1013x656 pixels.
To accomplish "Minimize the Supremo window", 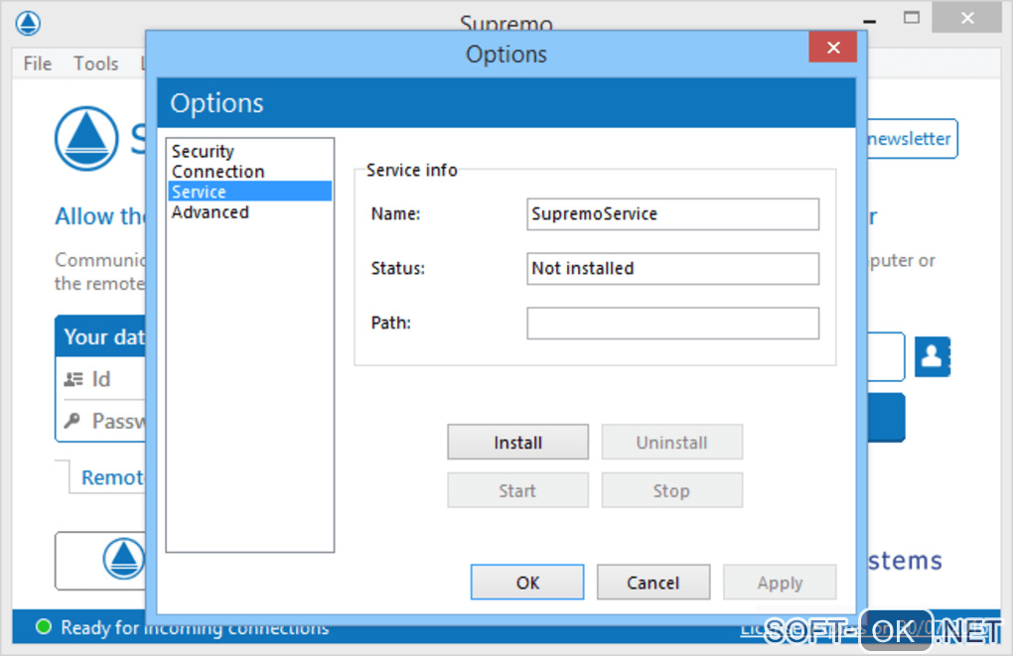I will tap(870, 21).
